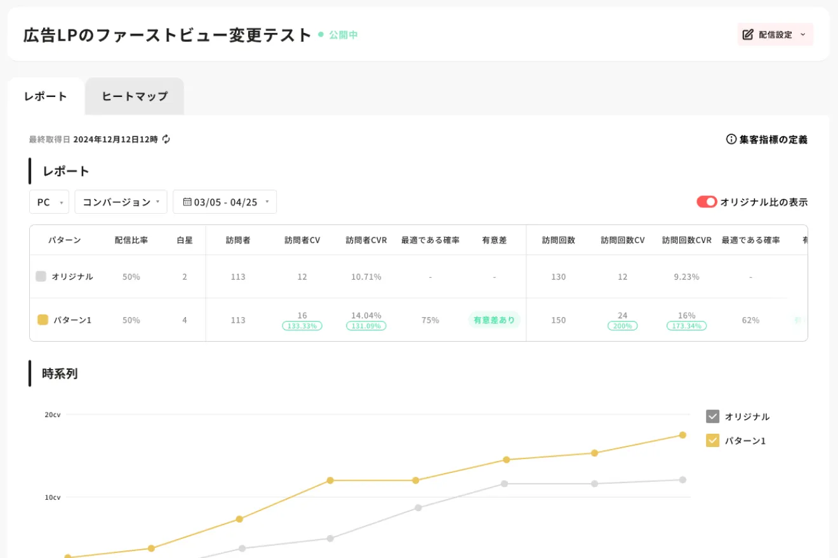Screen dimensions: 838x558
Task: Open the コンバージョン metric dropdown
Action: 121,202
